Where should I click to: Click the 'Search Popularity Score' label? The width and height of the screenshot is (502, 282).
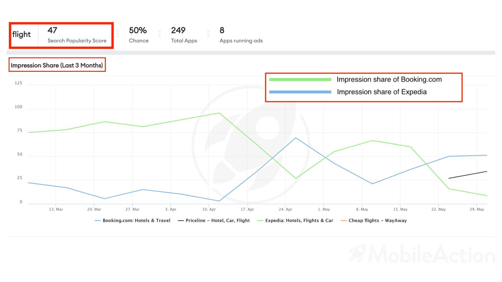point(77,41)
